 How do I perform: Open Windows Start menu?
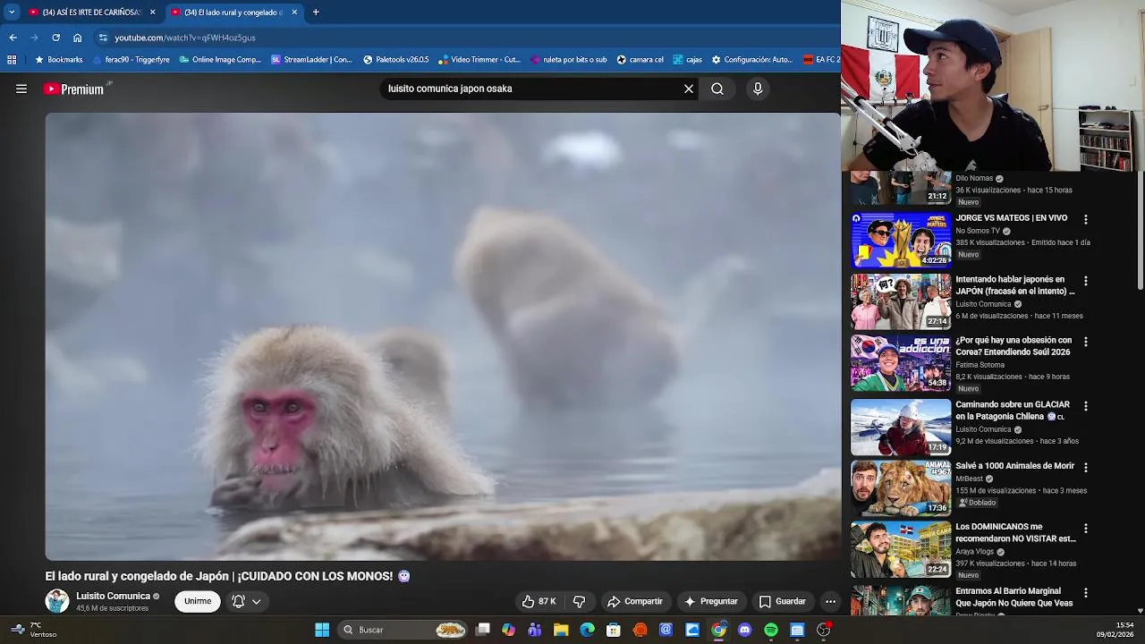(322, 630)
